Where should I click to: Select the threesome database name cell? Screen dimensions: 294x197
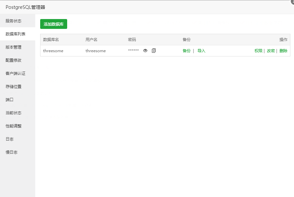coord(53,51)
